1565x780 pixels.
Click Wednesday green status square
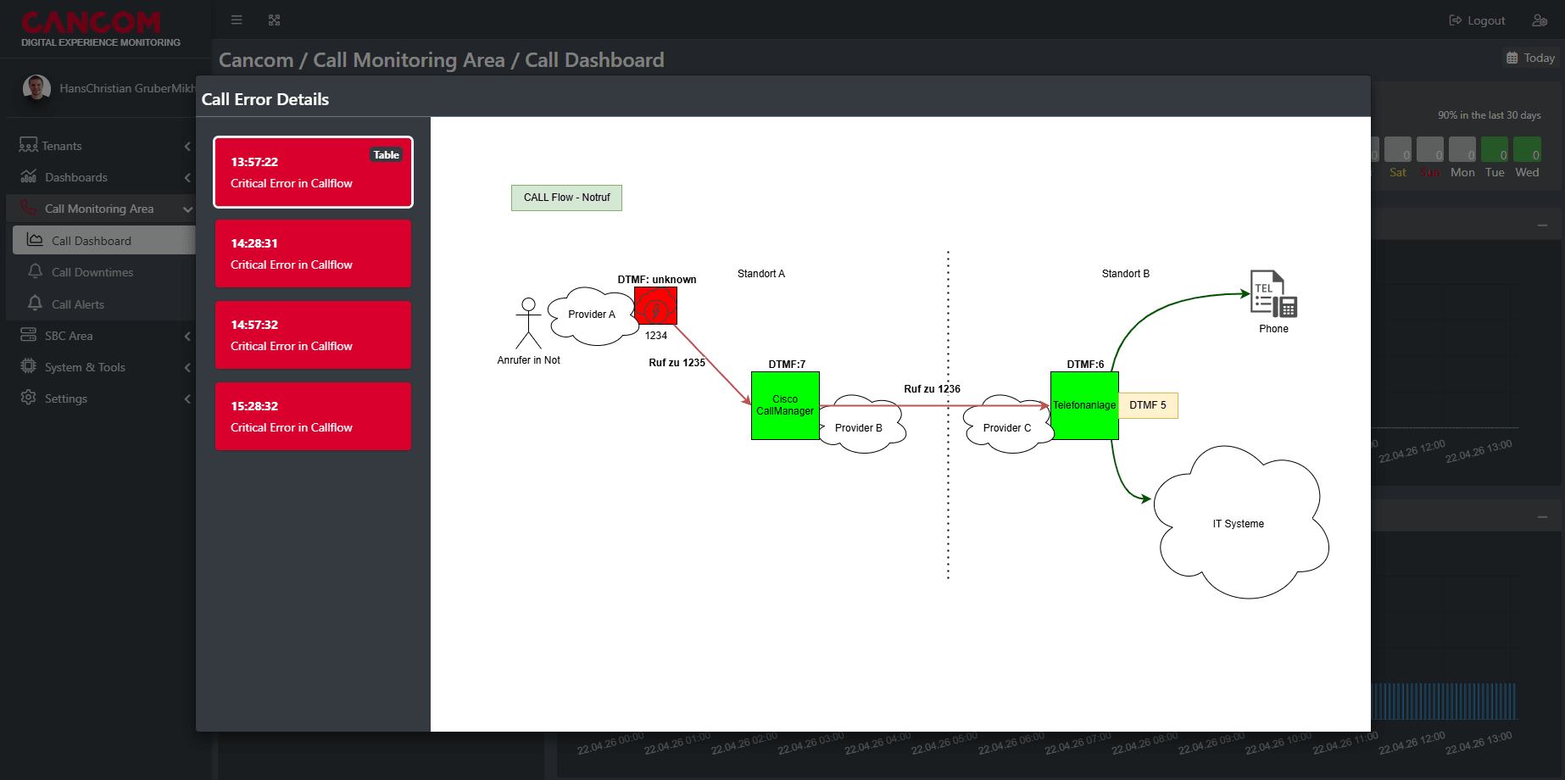click(x=1527, y=150)
